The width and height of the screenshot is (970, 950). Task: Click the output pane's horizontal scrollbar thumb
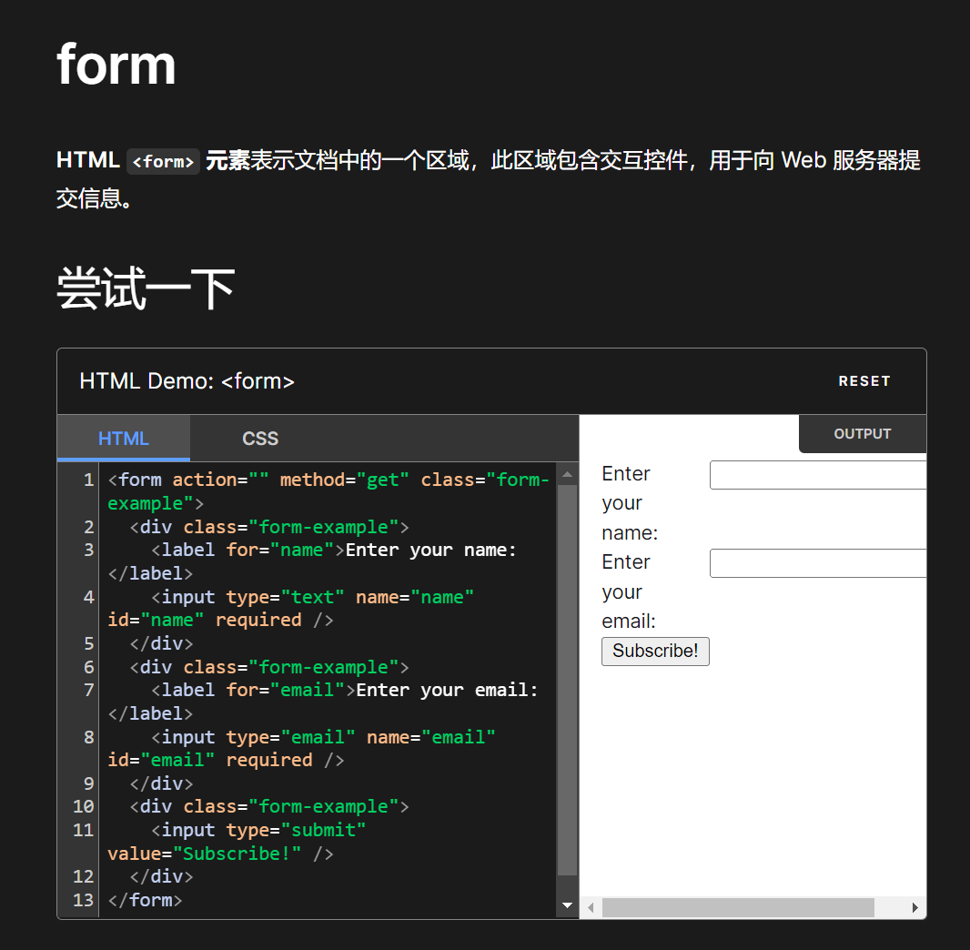[737, 908]
